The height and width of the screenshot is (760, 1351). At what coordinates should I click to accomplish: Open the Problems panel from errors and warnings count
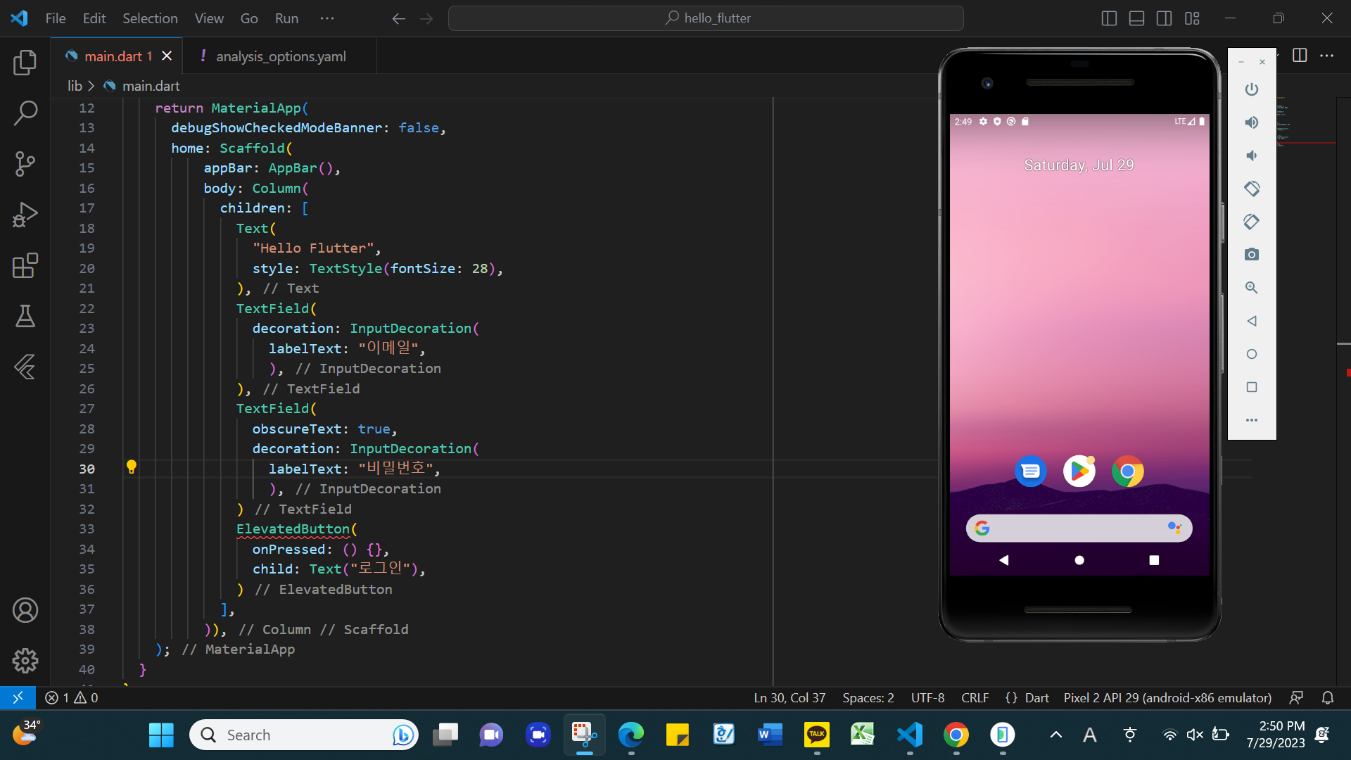[x=72, y=697]
